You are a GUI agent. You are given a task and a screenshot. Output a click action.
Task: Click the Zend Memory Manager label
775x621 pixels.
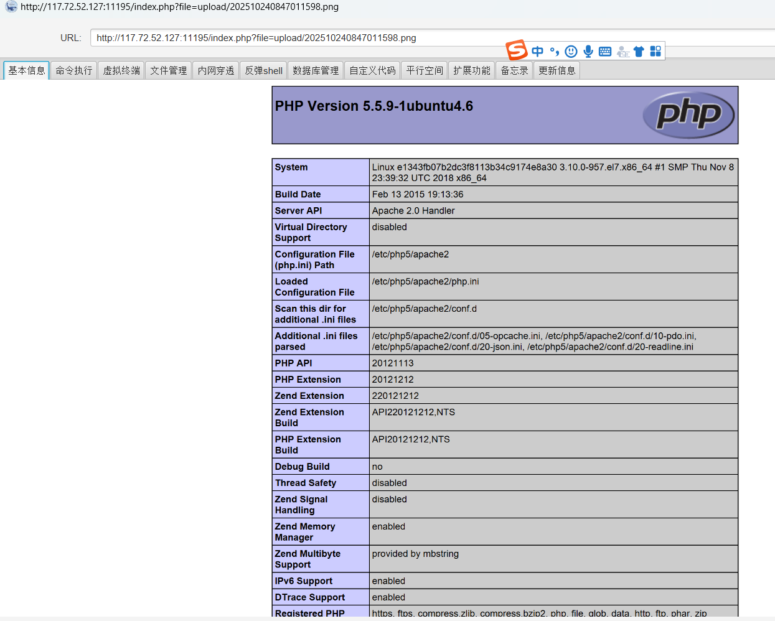click(x=305, y=532)
